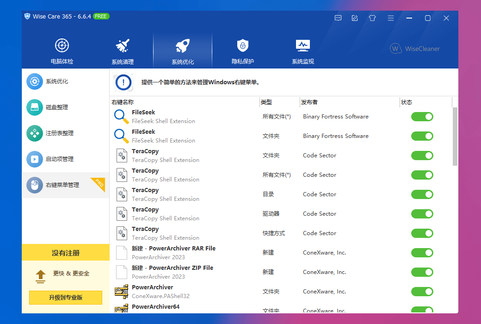Click the PRO badge on 右键菜单管理
The height and width of the screenshot is (324, 481).
coord(100,183)
